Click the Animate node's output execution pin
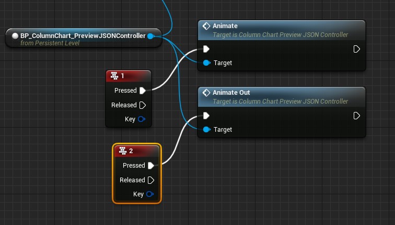395x225 pixels. tap(356, 49)
